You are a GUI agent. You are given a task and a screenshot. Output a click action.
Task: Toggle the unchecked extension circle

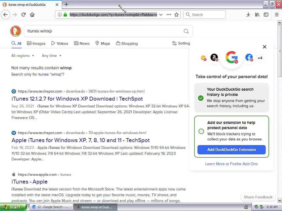201,131
